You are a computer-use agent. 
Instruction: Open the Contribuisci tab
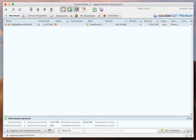point(111,16)
